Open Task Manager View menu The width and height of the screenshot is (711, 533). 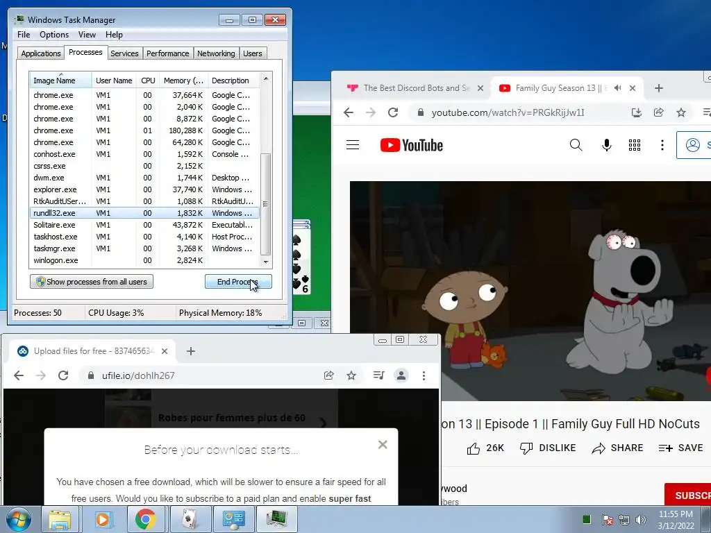(x=87, y=35)
